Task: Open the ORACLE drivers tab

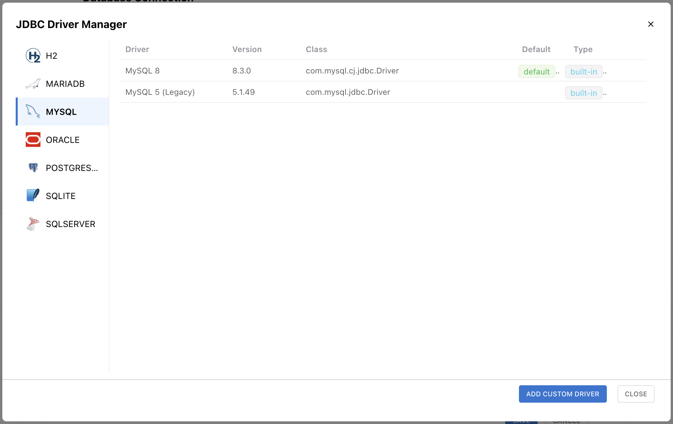Action: [62, 140]
